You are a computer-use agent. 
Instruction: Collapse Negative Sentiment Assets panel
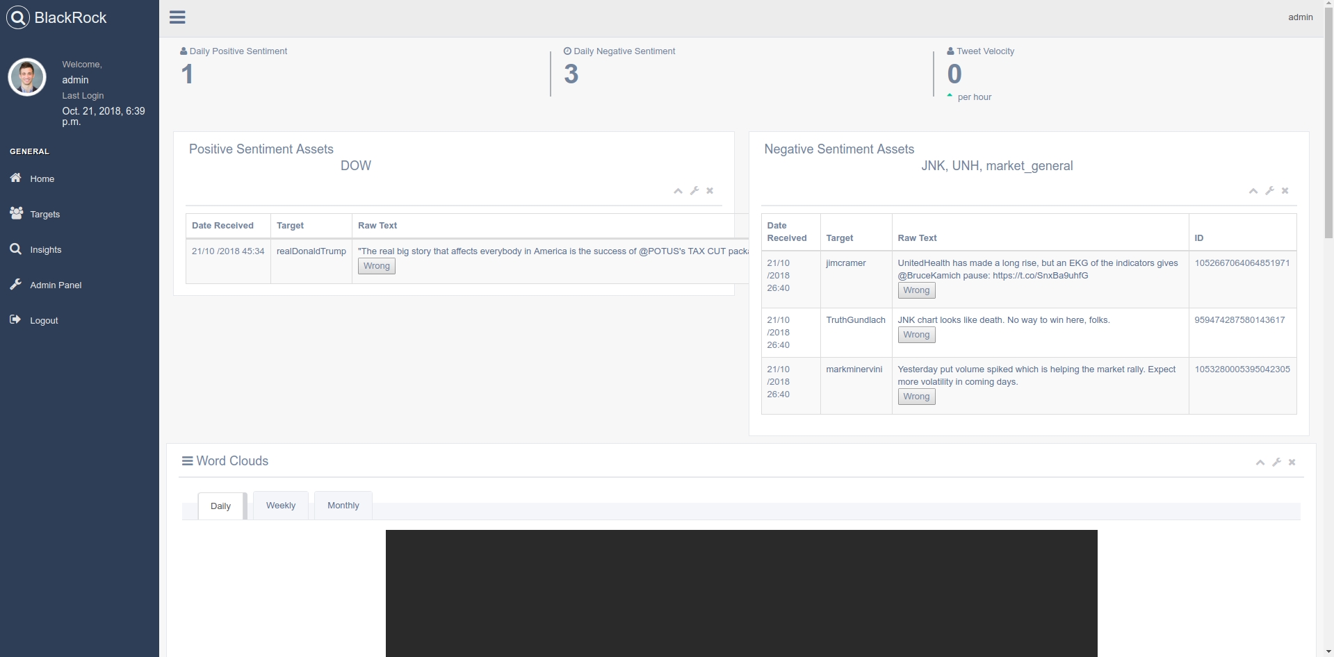[x=1253, y=191]
